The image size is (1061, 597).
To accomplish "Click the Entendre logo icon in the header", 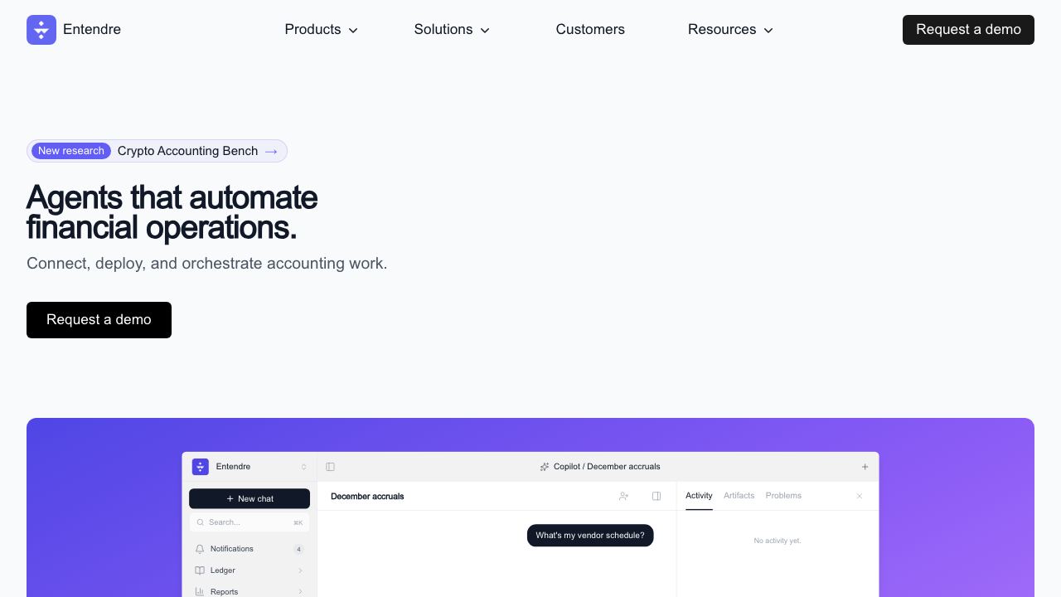I will pos(41,30).
